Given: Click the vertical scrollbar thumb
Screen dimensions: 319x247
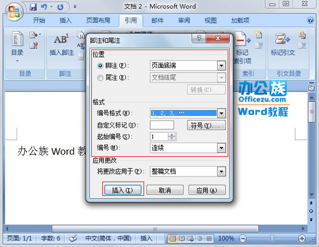Looking at the screenshot, I should 311,112.
